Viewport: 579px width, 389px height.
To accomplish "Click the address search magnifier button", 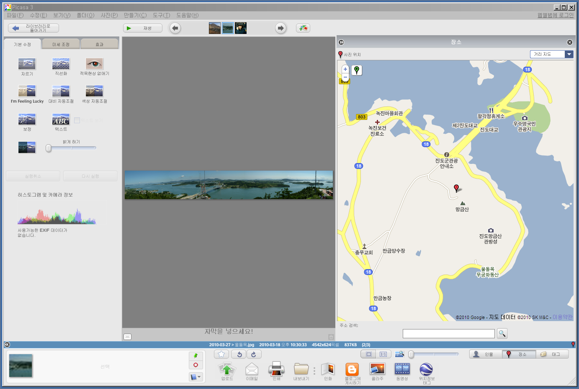I will coord(502,334).
